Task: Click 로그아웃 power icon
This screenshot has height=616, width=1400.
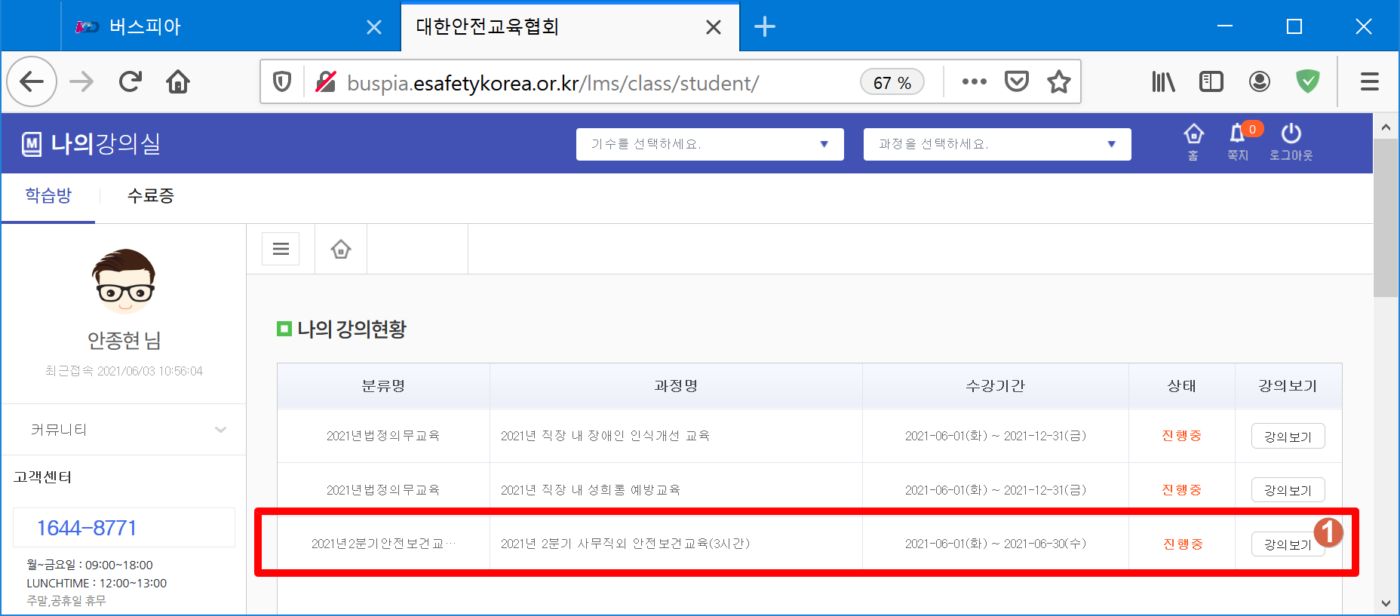Action: tap(1291, 142)
